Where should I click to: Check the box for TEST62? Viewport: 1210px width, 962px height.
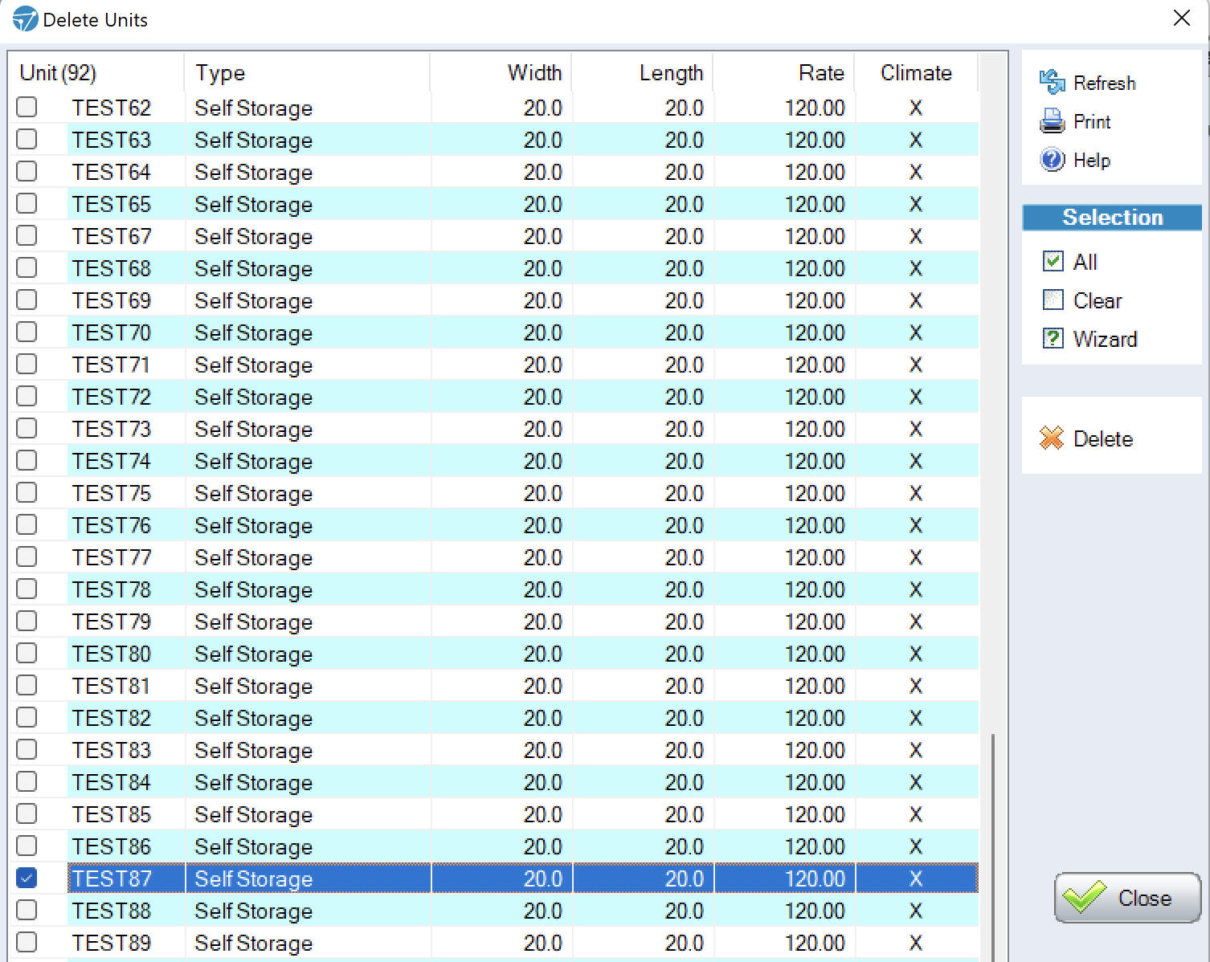pos(27,107)
